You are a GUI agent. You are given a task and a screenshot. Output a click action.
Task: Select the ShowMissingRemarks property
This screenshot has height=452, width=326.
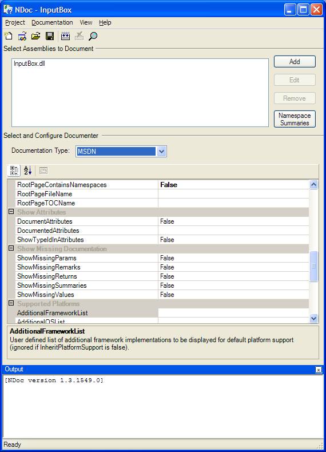[x=86, y=267]
